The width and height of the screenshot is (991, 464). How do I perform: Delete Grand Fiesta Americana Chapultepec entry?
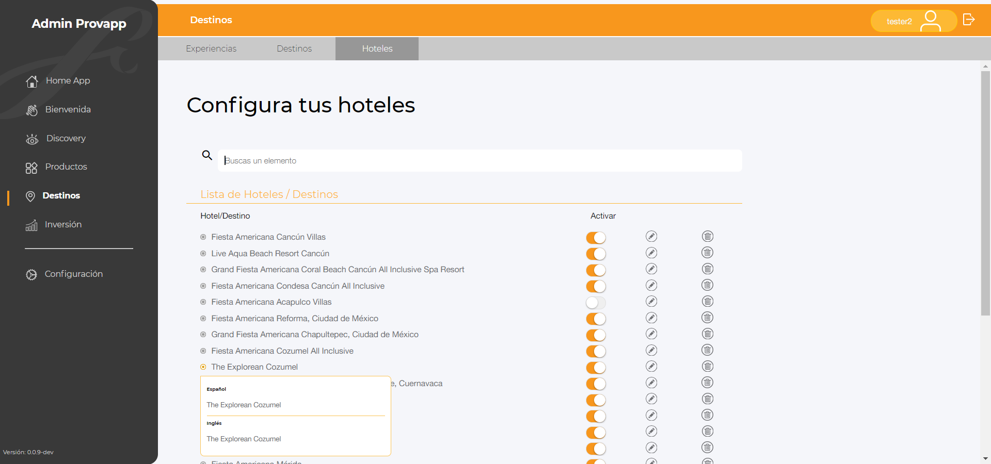[708, 334]
